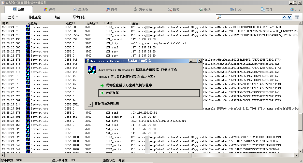Click the search up arrow
The height and width of the screenshot is (163, 303).
(x=284, y=17)
